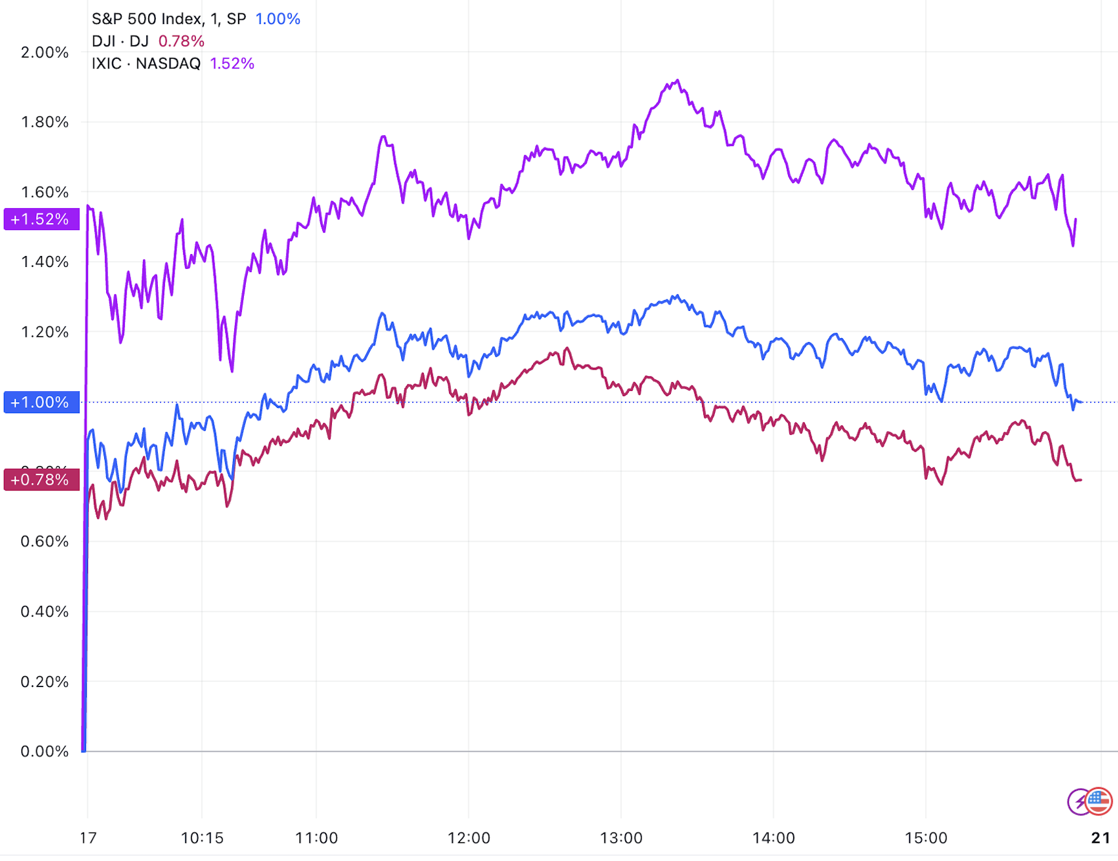This screenshot has height=861, width=1118.
Task: Click the 1.80% price scale label
Action: click(x=45, y=122)
